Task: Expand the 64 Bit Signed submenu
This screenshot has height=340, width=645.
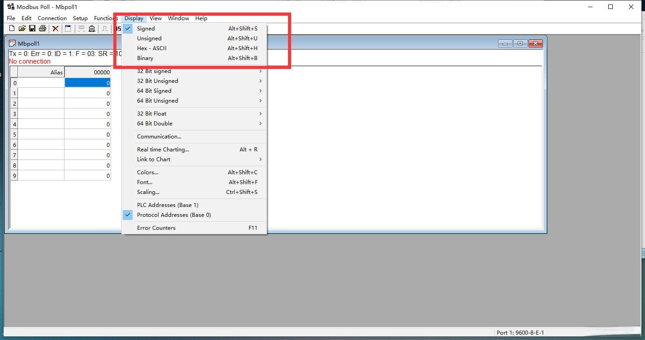Action: click(x=194, y=91)
